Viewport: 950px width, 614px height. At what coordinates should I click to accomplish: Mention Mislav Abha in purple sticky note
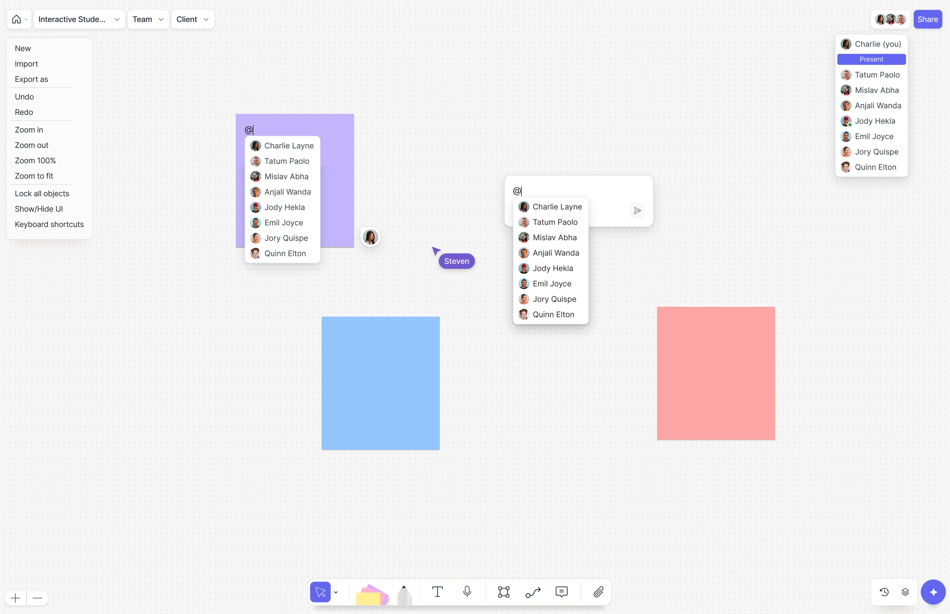coord(282,176)
